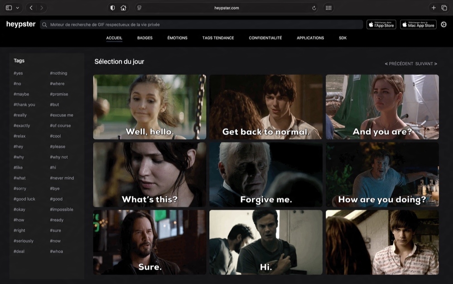Select the #good luck tag
453x284 pixels.
pyautogui.click(x=24, y=199)
